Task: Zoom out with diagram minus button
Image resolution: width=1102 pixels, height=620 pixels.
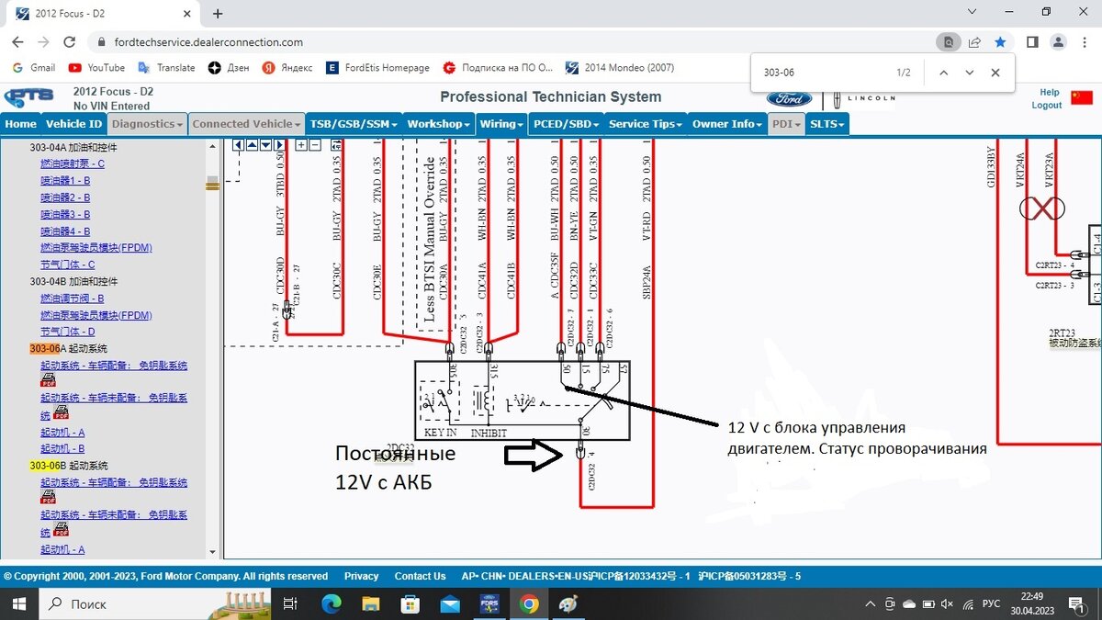Action: coord(314,145)
